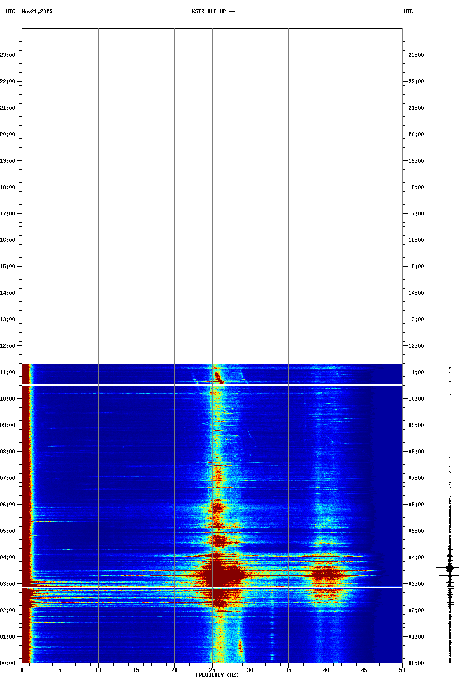Click the UTC label in top-left corner

point(10,11)
